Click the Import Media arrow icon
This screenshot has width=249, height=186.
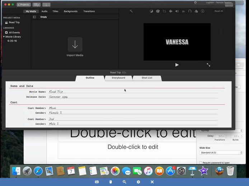(x=75, y=44)
